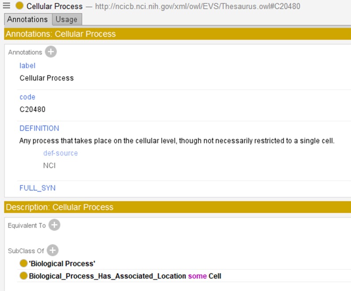Screen dimensions: 351x291
Task: Select the code value C20480
Action: pos(33,109)
